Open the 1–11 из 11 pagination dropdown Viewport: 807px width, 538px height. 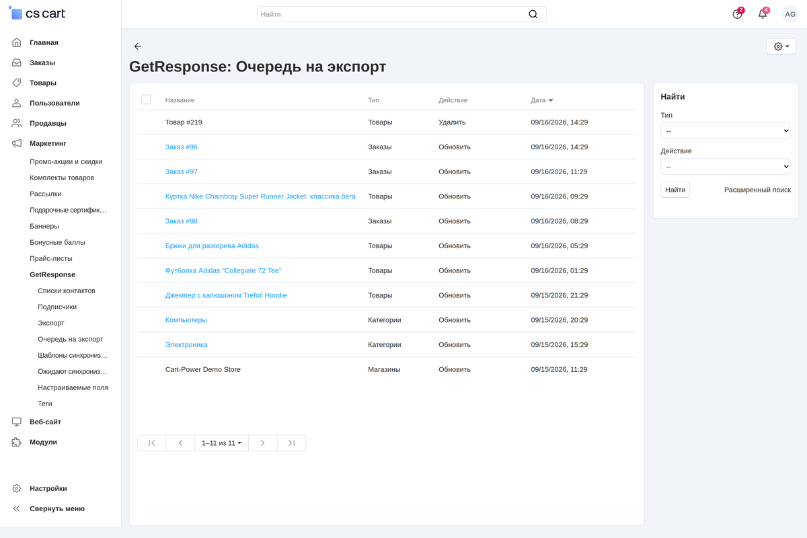[x=221, y=443]
